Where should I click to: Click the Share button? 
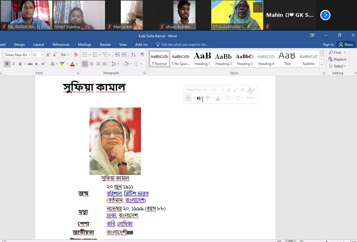point(346,45)
